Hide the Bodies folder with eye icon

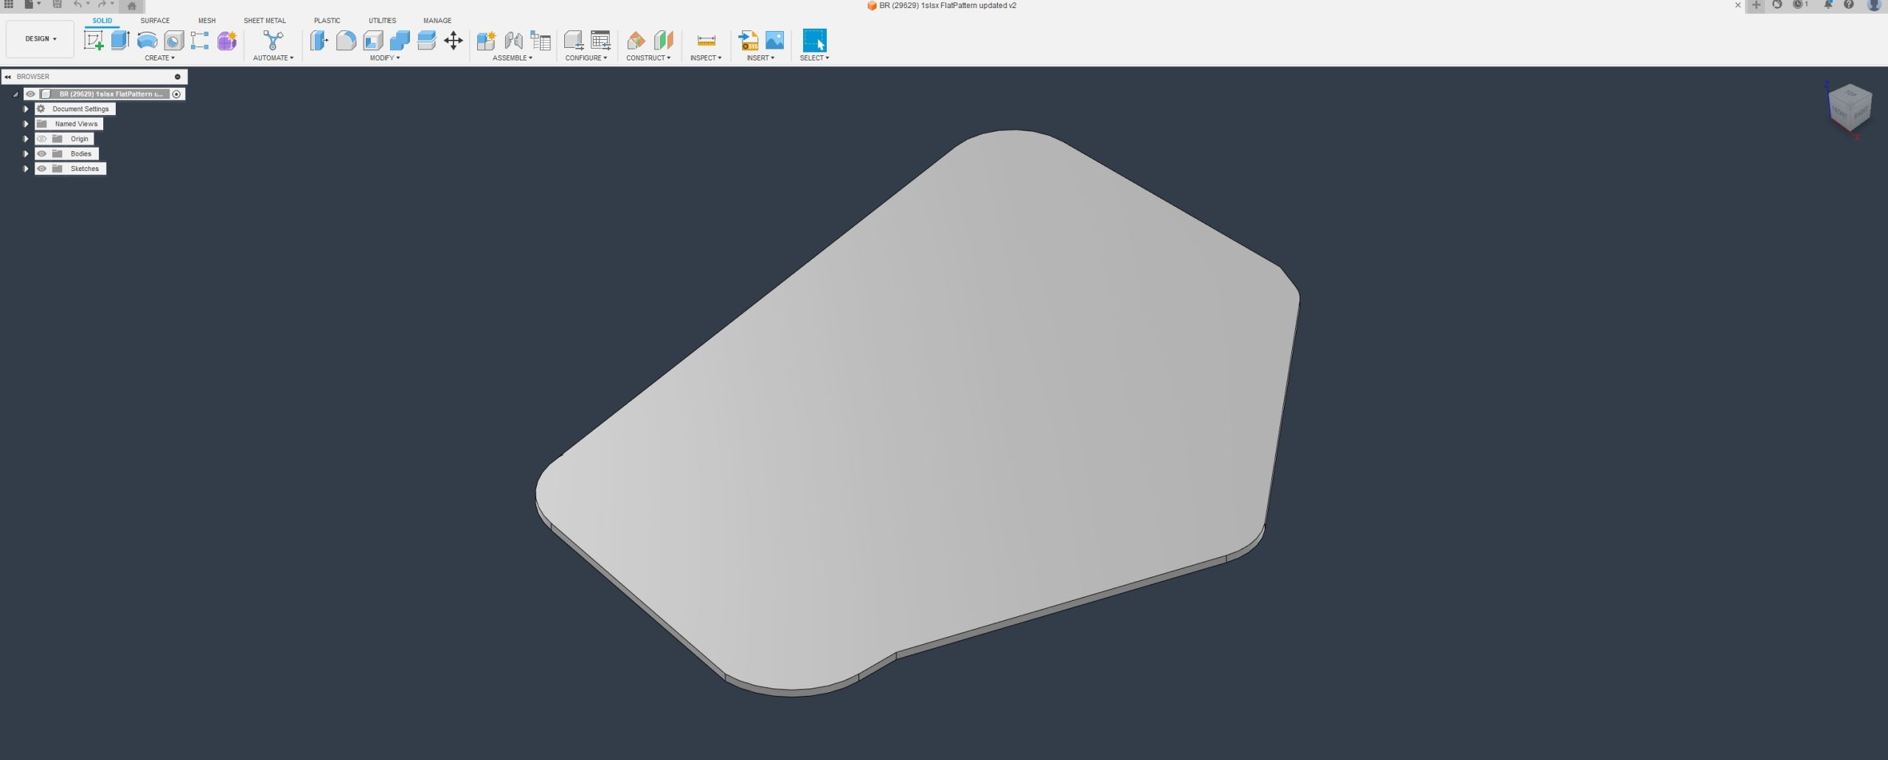pyautogui.click(x=42, y=154)
